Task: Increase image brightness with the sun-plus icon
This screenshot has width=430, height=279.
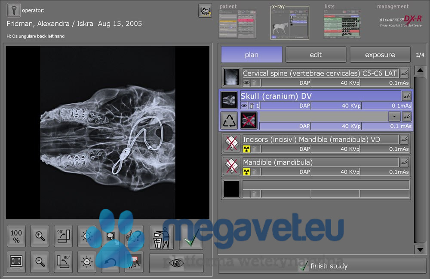Action: click(x=86, y=236)
